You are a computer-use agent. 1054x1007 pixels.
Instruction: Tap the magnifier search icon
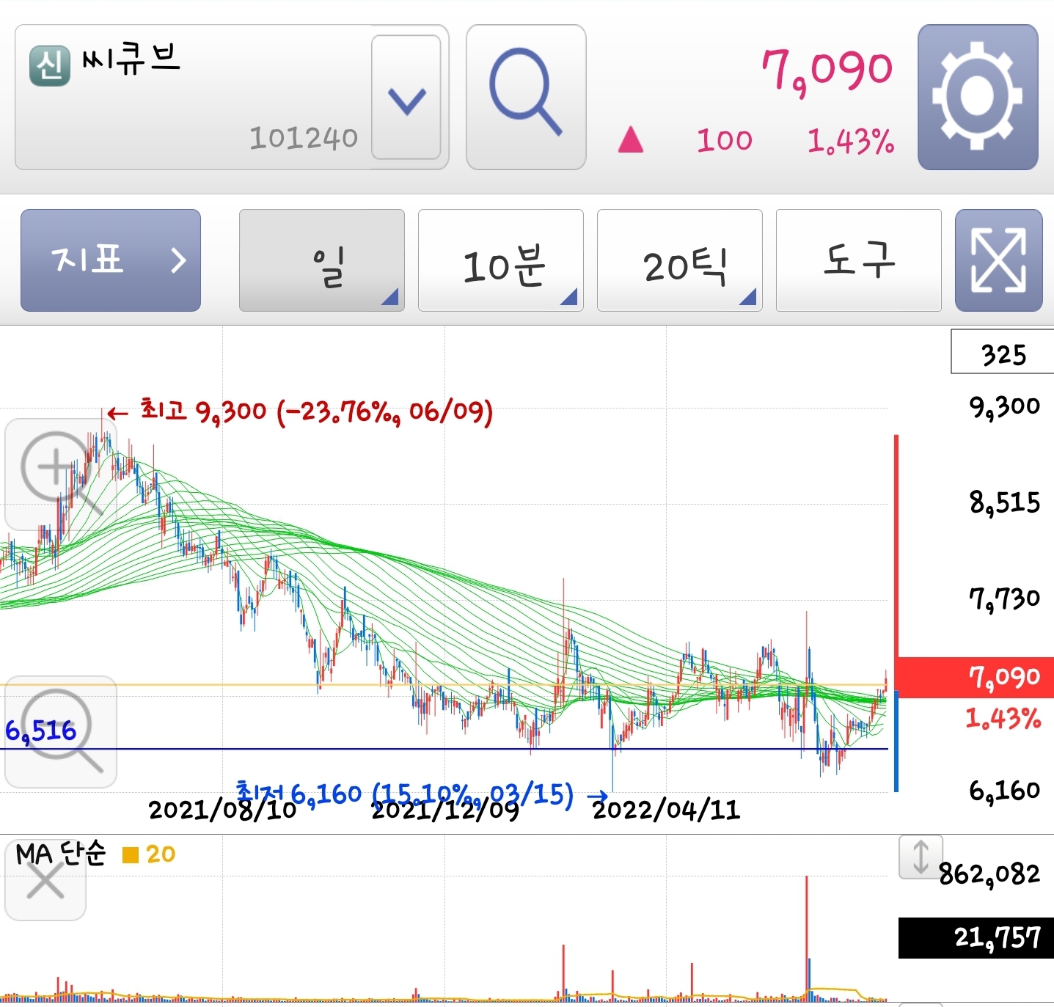pos(526,97)
